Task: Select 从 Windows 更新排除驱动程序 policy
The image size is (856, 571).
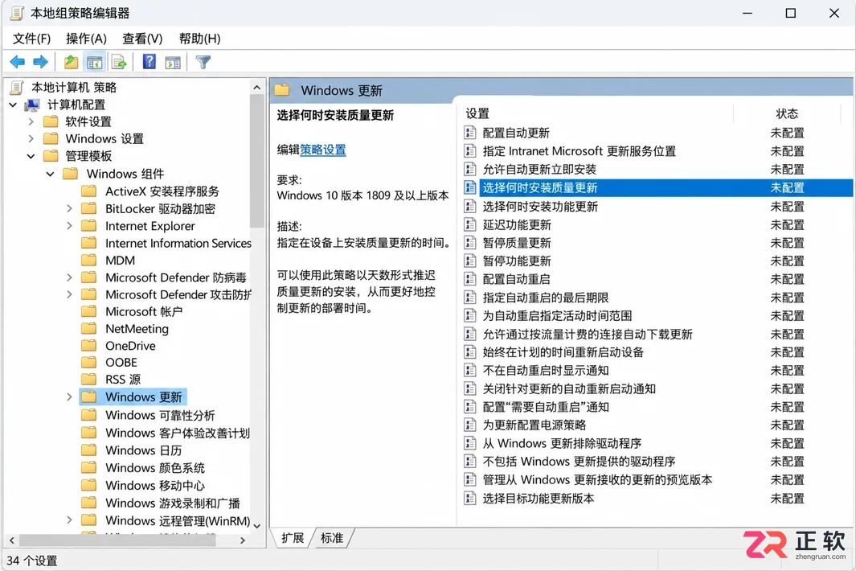Action: [x=562, y=443]
